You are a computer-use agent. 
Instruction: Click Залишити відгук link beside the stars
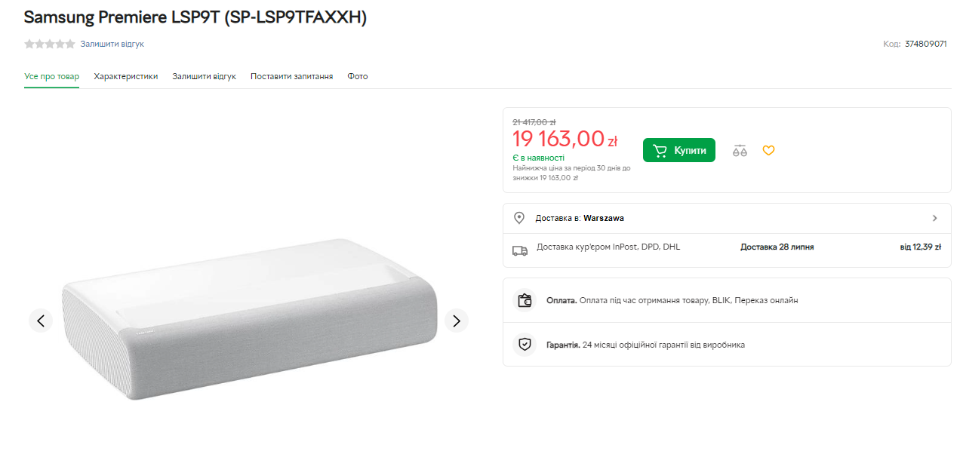(x=112, y=44)
